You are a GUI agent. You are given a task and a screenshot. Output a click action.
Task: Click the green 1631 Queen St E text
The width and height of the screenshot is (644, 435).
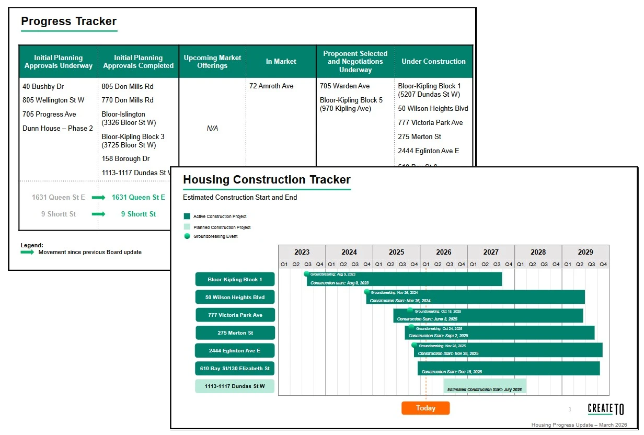(x=139, y=197)
